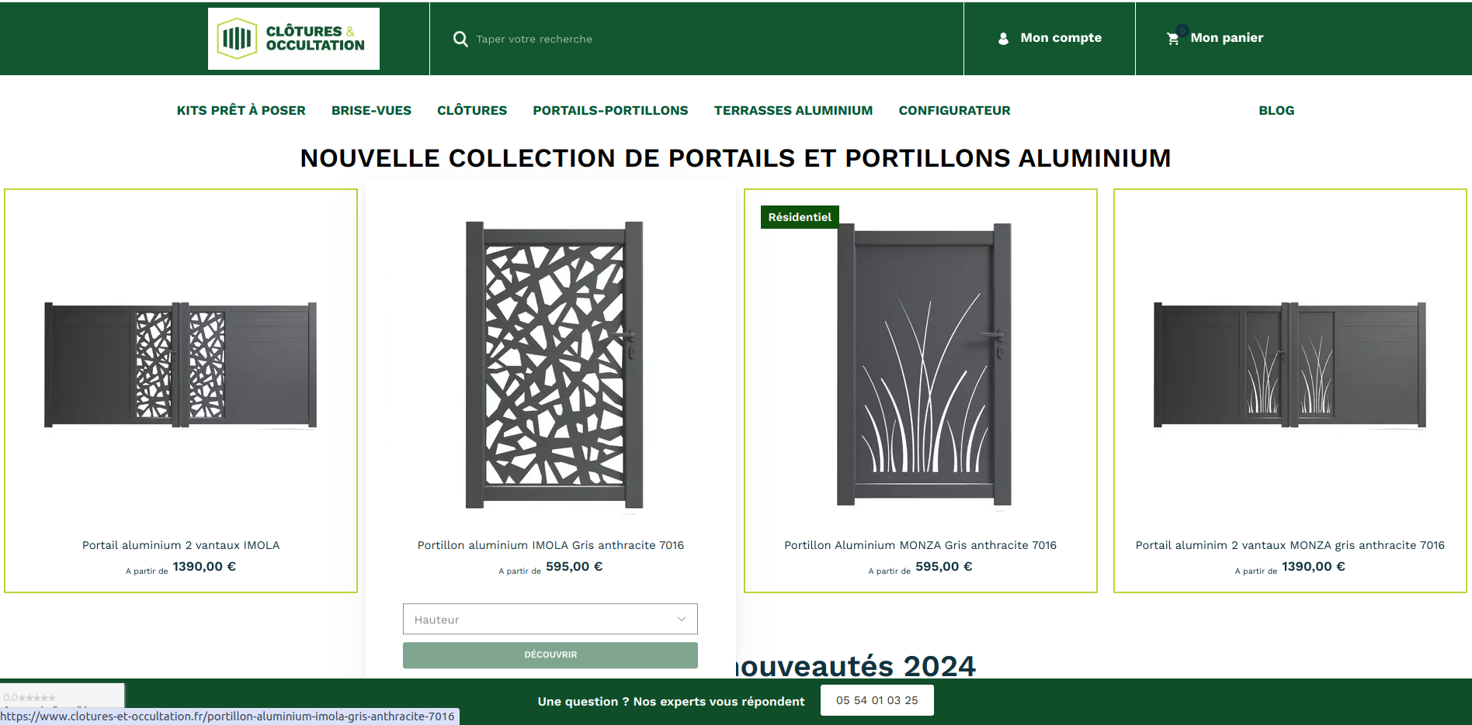Focus the Taper votre recherche field
The width and height of the screenshot is (1472, 725).
(699, 39)
